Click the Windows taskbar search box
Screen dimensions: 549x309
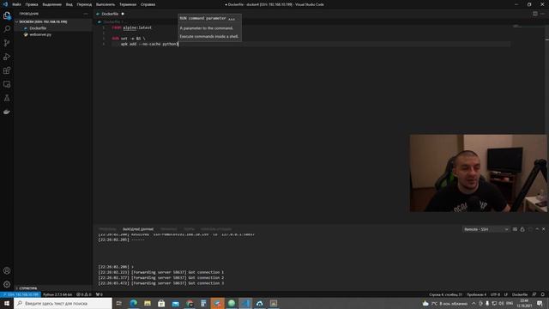pos(63,303)
